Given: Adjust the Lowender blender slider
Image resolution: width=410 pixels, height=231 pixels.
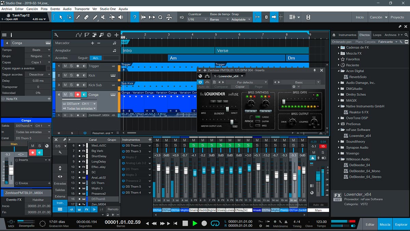Looking at the screenshot, I should 227,108.
